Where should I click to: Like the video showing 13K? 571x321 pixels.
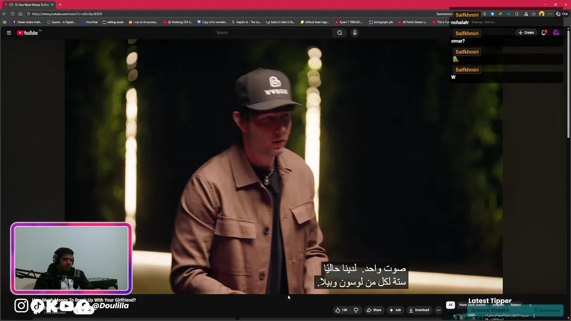click(341, 310)
